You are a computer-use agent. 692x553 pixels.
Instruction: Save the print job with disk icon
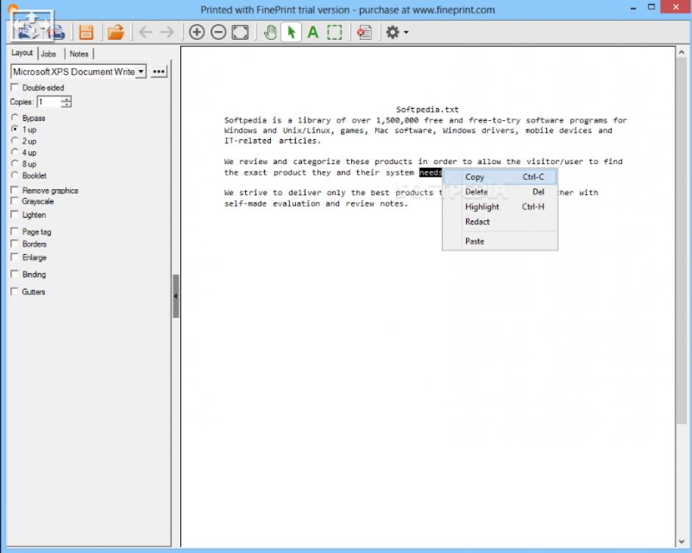click(x=86, y=32)
